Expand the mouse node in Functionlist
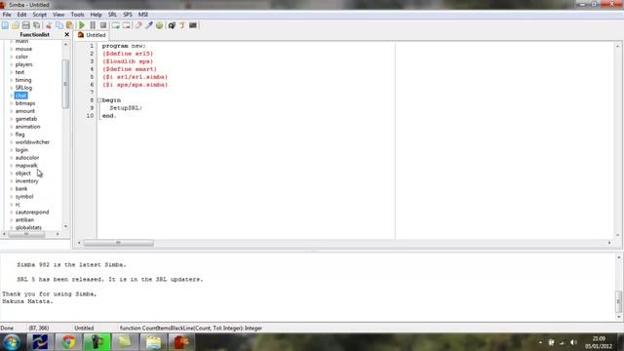The image size is (624, 351). tap(12, 49)
